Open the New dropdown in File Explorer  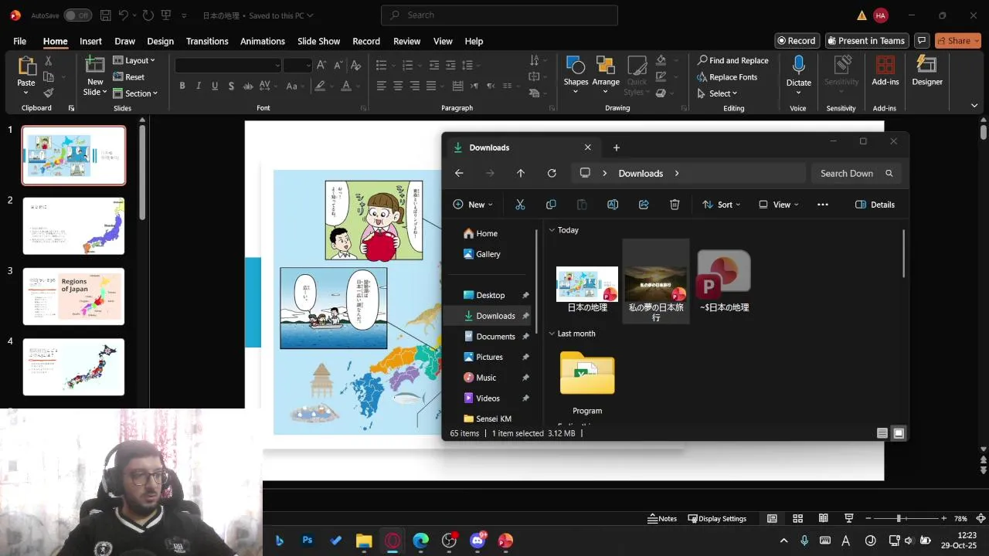click(x=473, y=205)
